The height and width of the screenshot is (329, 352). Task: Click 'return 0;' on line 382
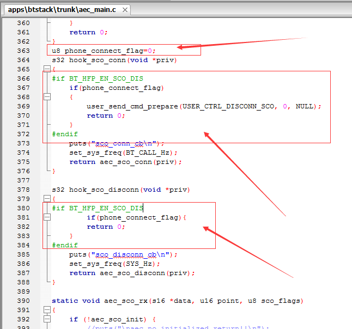coord(106,227)
